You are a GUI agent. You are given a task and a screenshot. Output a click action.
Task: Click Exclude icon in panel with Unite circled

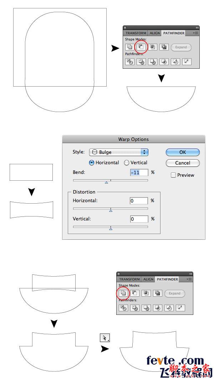(158, 293)
